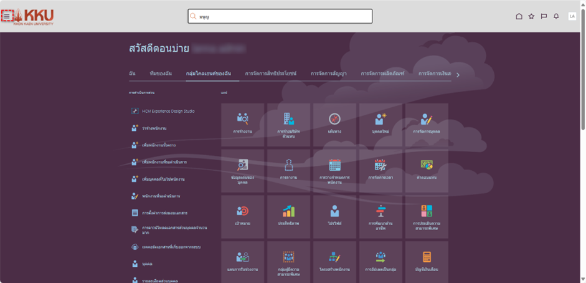
Task: Click the ว่าจ้างพนักงาน quick action
Action: [x=154, y=128]
